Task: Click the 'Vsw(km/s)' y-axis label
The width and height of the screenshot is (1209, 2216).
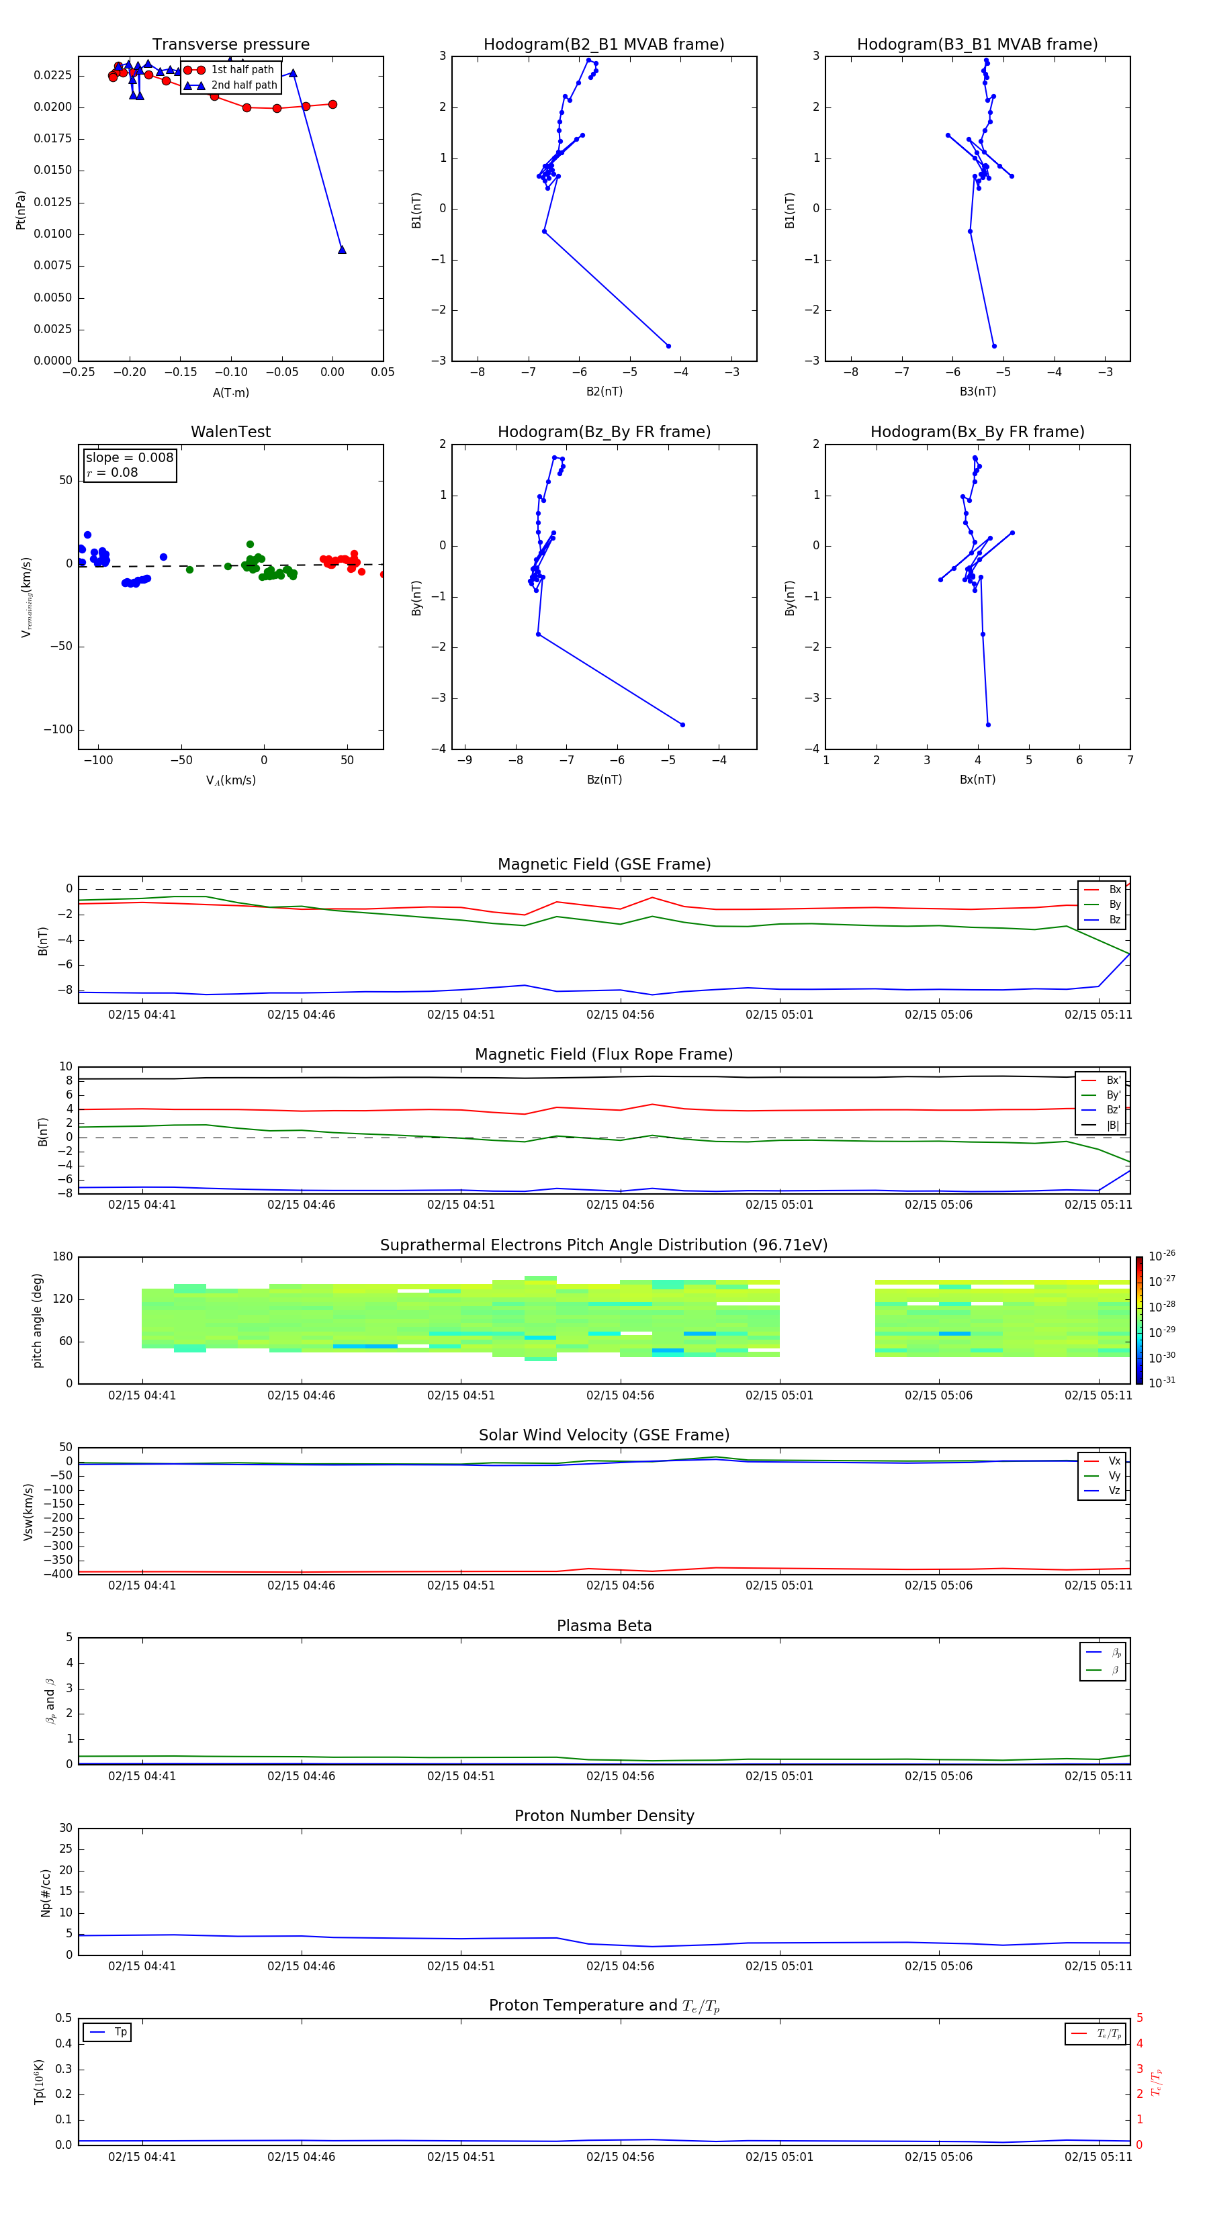Action: point(28,1512)
